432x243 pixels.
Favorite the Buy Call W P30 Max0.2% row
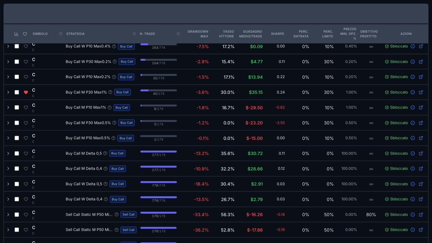(x=26, y=62)
